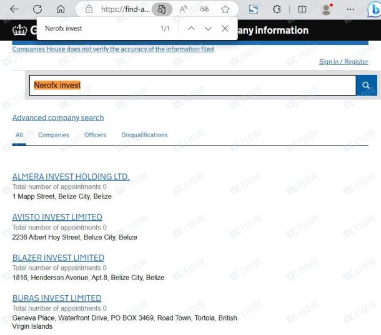
Task: Open the browser home page icon
Action: [x=61, y=9]
